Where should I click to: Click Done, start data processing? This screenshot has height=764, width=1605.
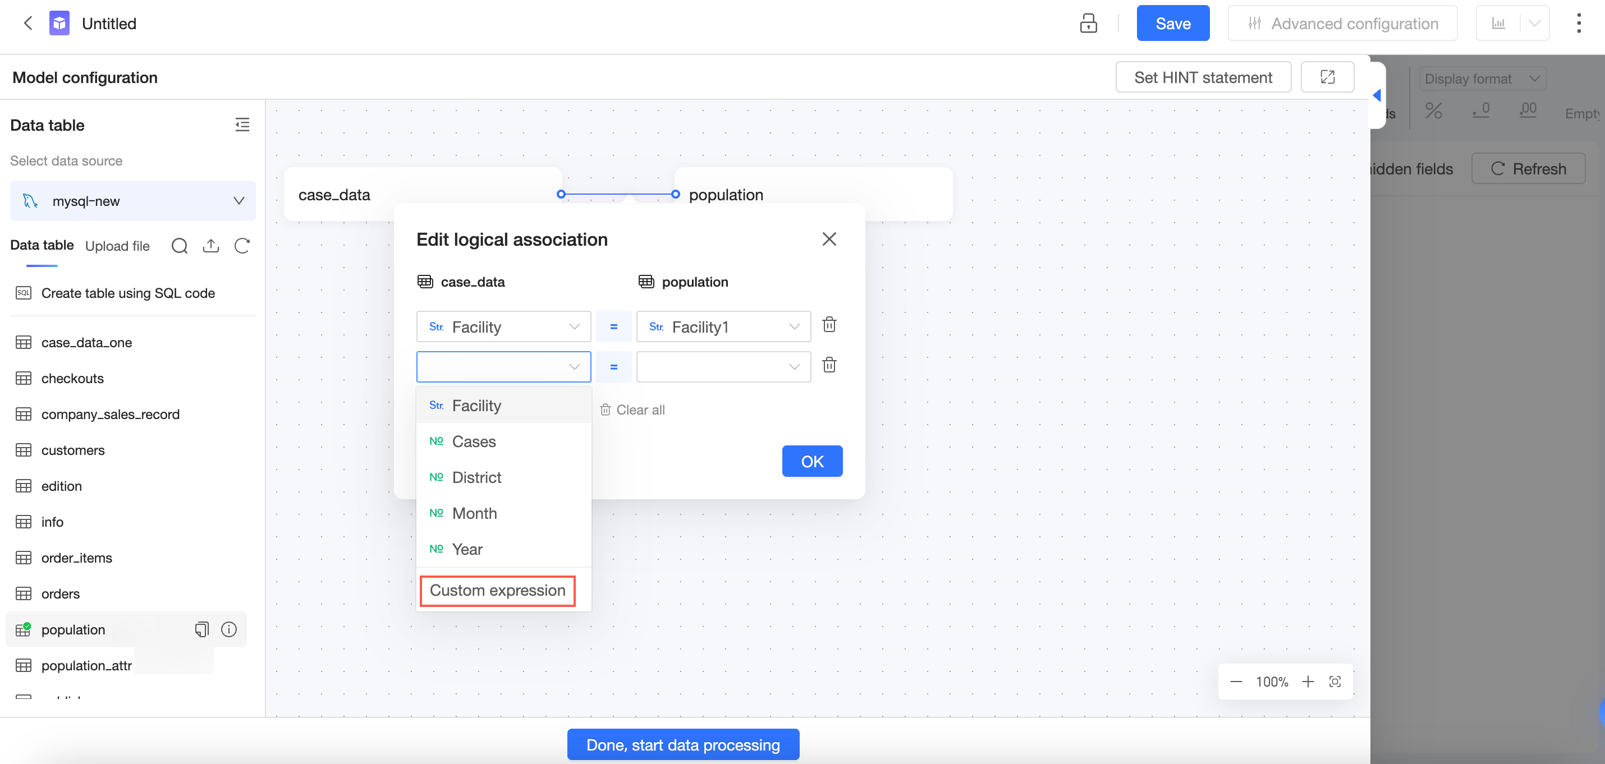pyautogui.click(x=683, y=745)
